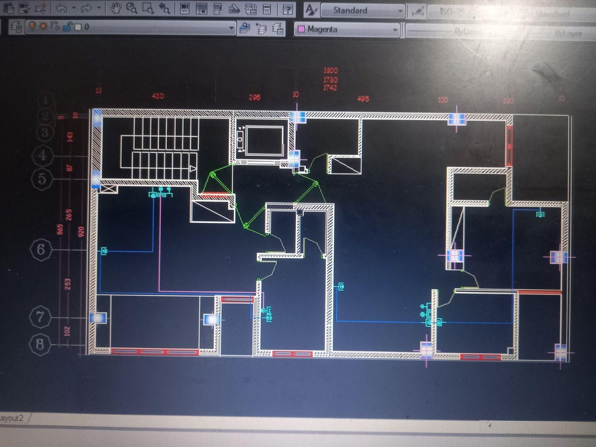
Task: Click the magenta color swatch
Action: click(301, 29)
